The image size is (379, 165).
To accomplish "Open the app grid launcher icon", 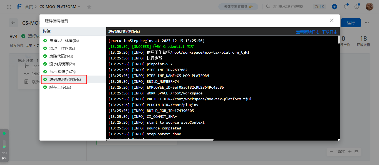I will point(9,7).
